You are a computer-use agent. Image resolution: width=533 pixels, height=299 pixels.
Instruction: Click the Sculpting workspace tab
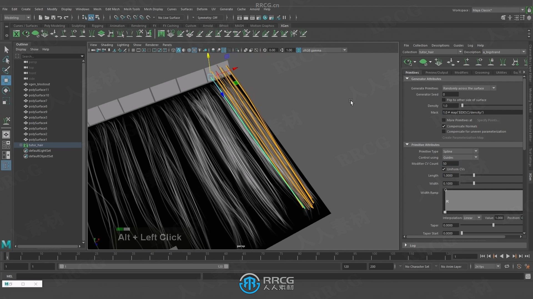(x=78, y=25)
